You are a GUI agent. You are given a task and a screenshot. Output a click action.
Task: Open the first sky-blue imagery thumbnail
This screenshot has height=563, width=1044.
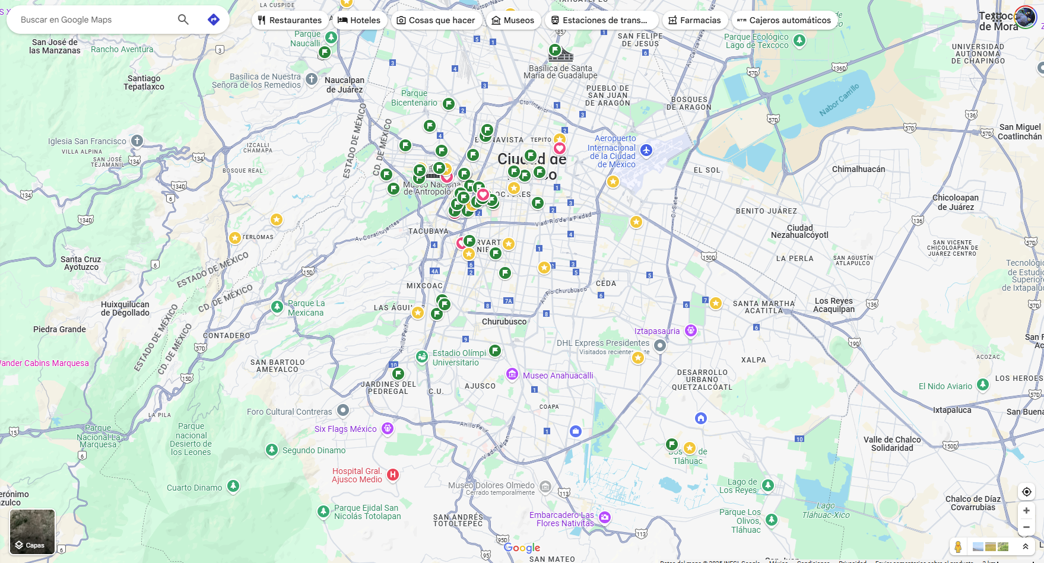(978, 546)
